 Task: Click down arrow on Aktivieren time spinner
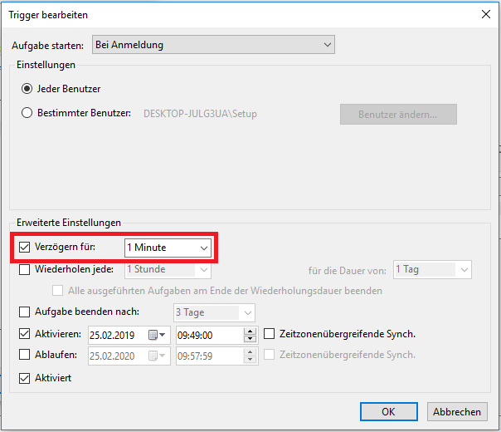250,339
